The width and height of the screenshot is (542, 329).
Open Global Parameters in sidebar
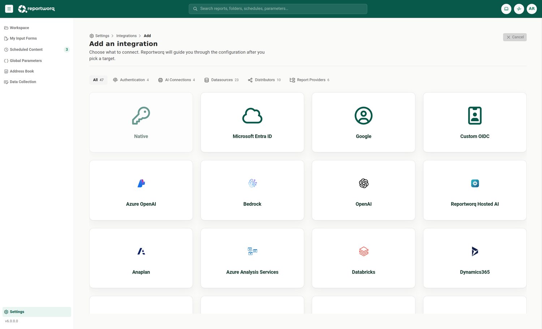click(x=37, y=61)
